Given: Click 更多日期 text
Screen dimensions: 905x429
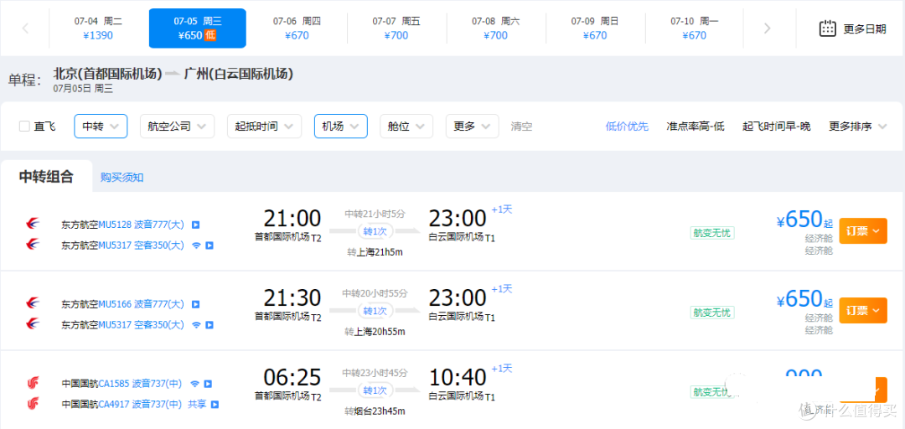Looking at the screenshot, I should point(865,28).
